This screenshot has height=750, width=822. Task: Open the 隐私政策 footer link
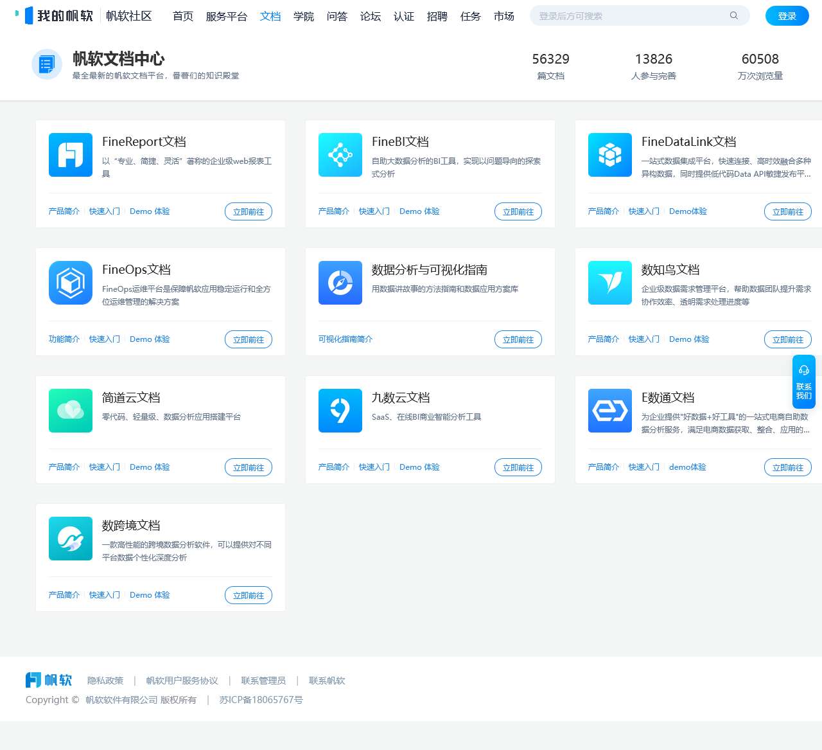click(x=105, y=681)
